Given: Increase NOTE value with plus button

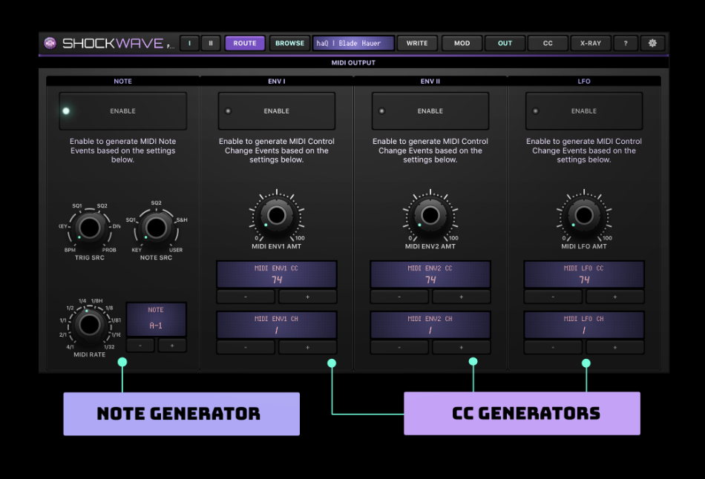Looking at the screenshot, I should (171, 345).
